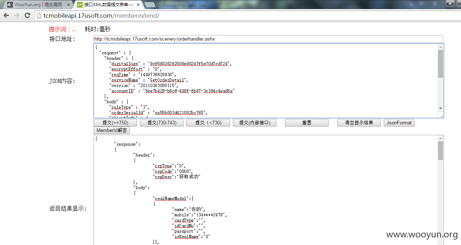Viewport: 461px width, 245px height.
Task: Click the 提交(内部接口) button
Action: click(x=255, y=123)
